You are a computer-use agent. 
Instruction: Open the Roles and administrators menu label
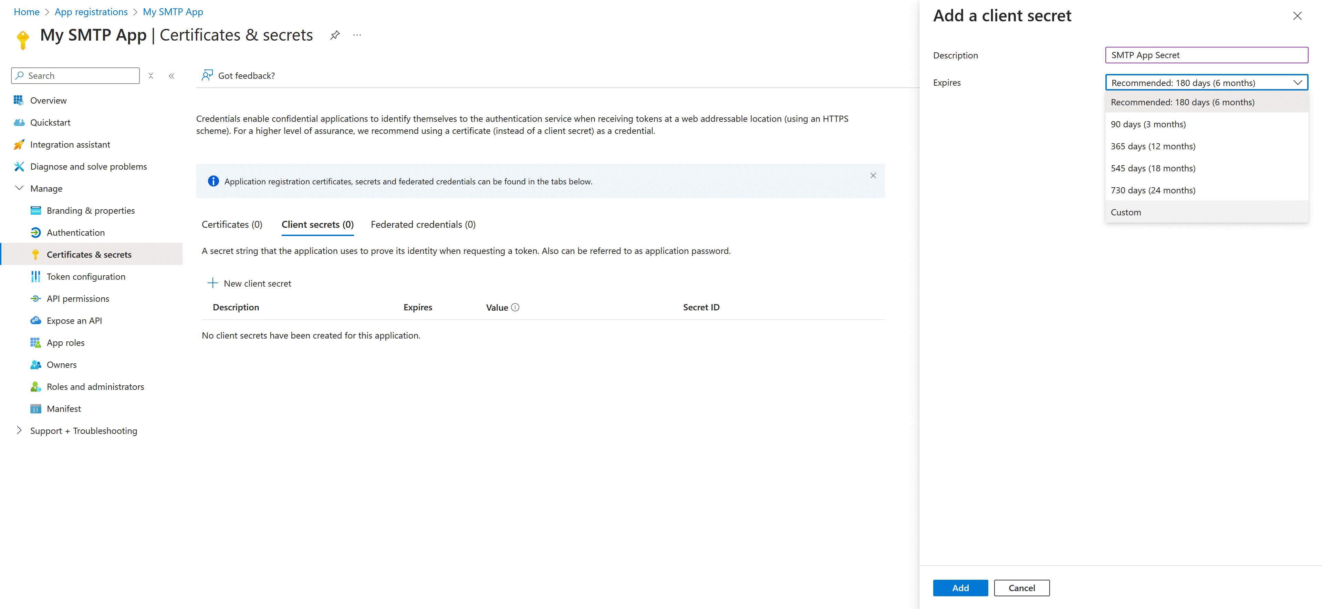coord(95,387)
